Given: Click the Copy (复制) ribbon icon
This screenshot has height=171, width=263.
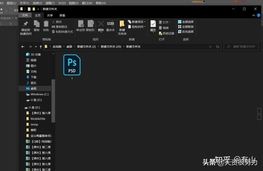Looking at the screenshot, I should (x=37, y=26).
